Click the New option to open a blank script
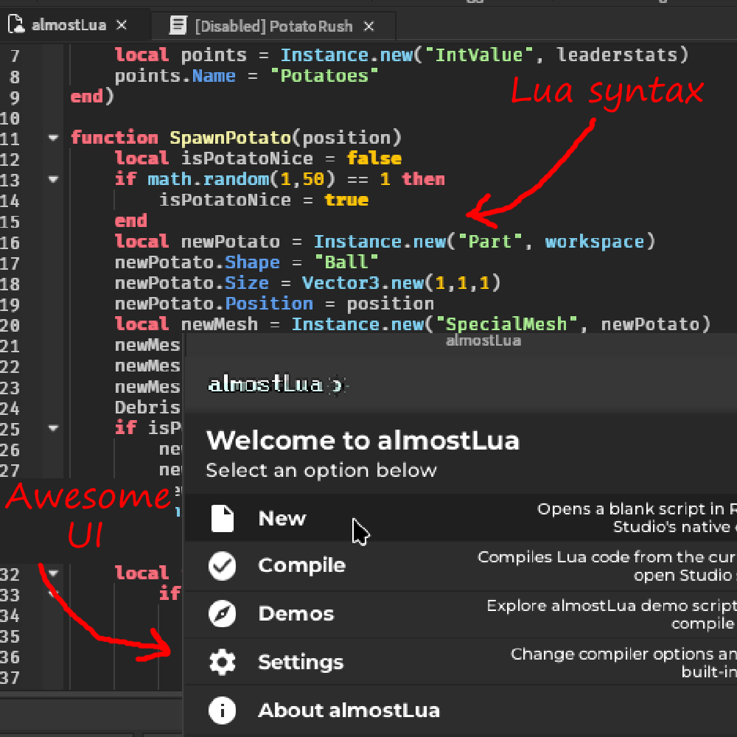Screen dimensions: 737x737 [282, 517]
